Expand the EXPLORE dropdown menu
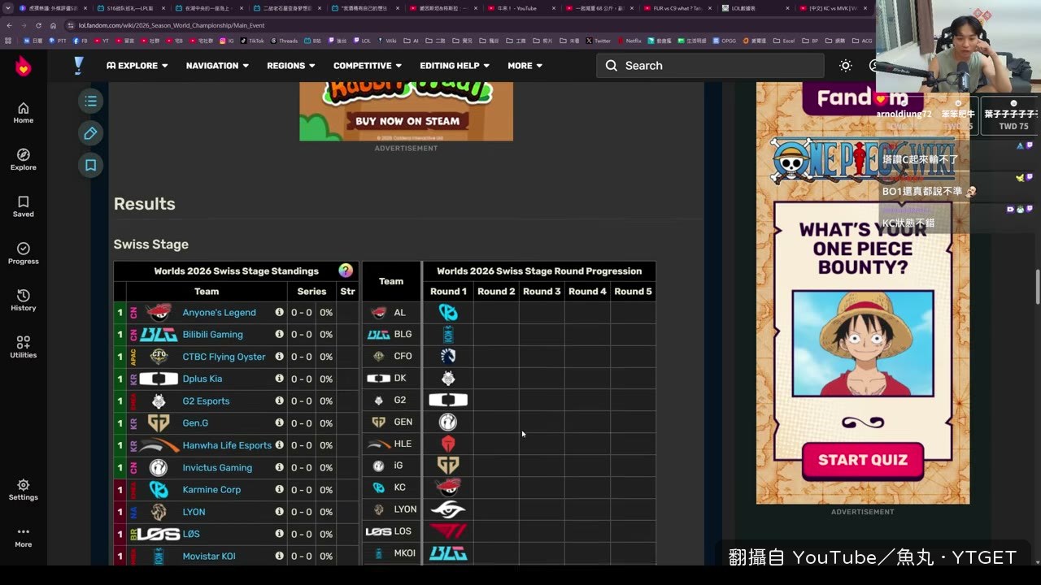1041x585 pixels. pos(137,66)
